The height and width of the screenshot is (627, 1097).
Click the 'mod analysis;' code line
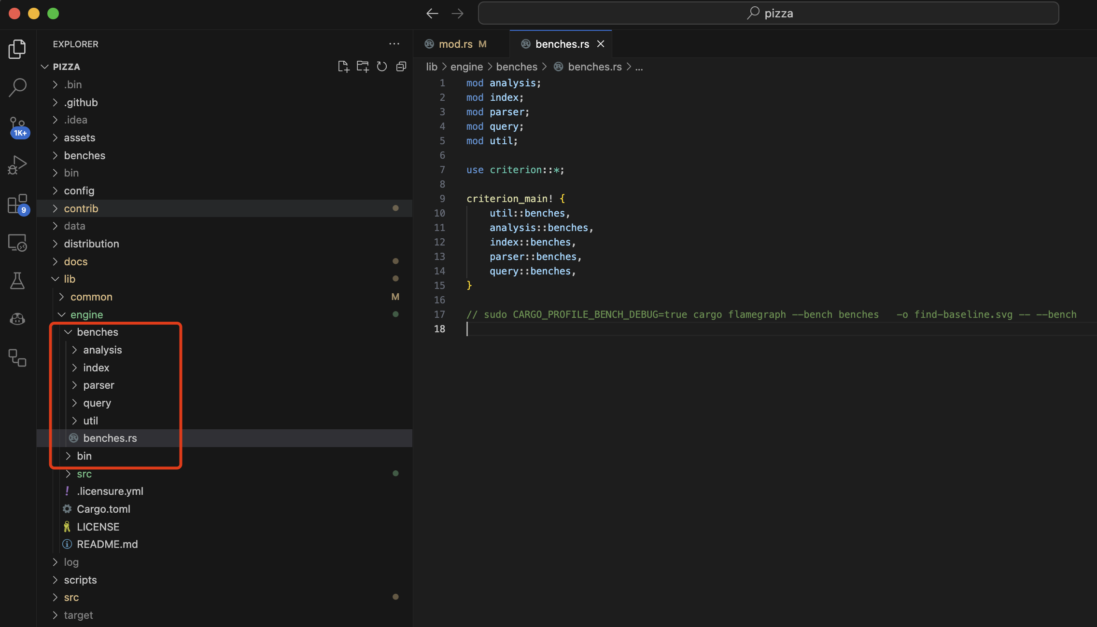coord(504,83)
